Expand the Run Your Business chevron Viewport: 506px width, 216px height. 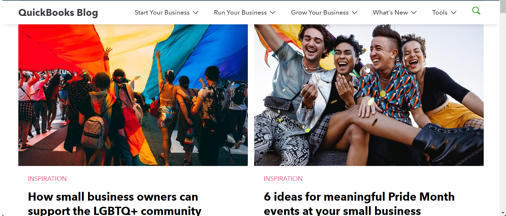pos(273,12)
